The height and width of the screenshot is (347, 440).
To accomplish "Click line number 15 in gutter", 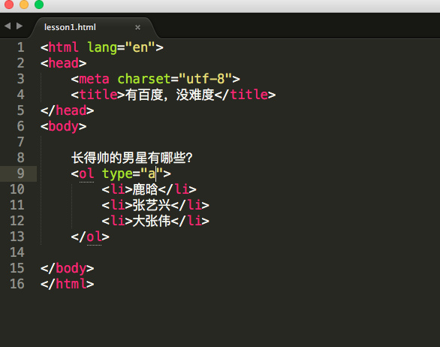I will tap(17, 268).
